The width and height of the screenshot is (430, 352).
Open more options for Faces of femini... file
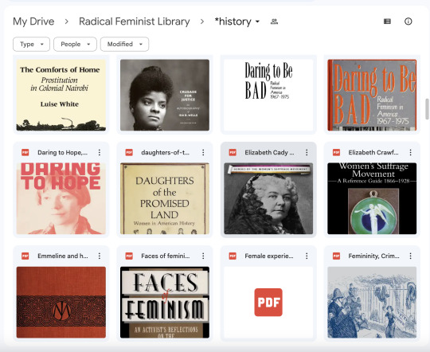tap(203, 256)
